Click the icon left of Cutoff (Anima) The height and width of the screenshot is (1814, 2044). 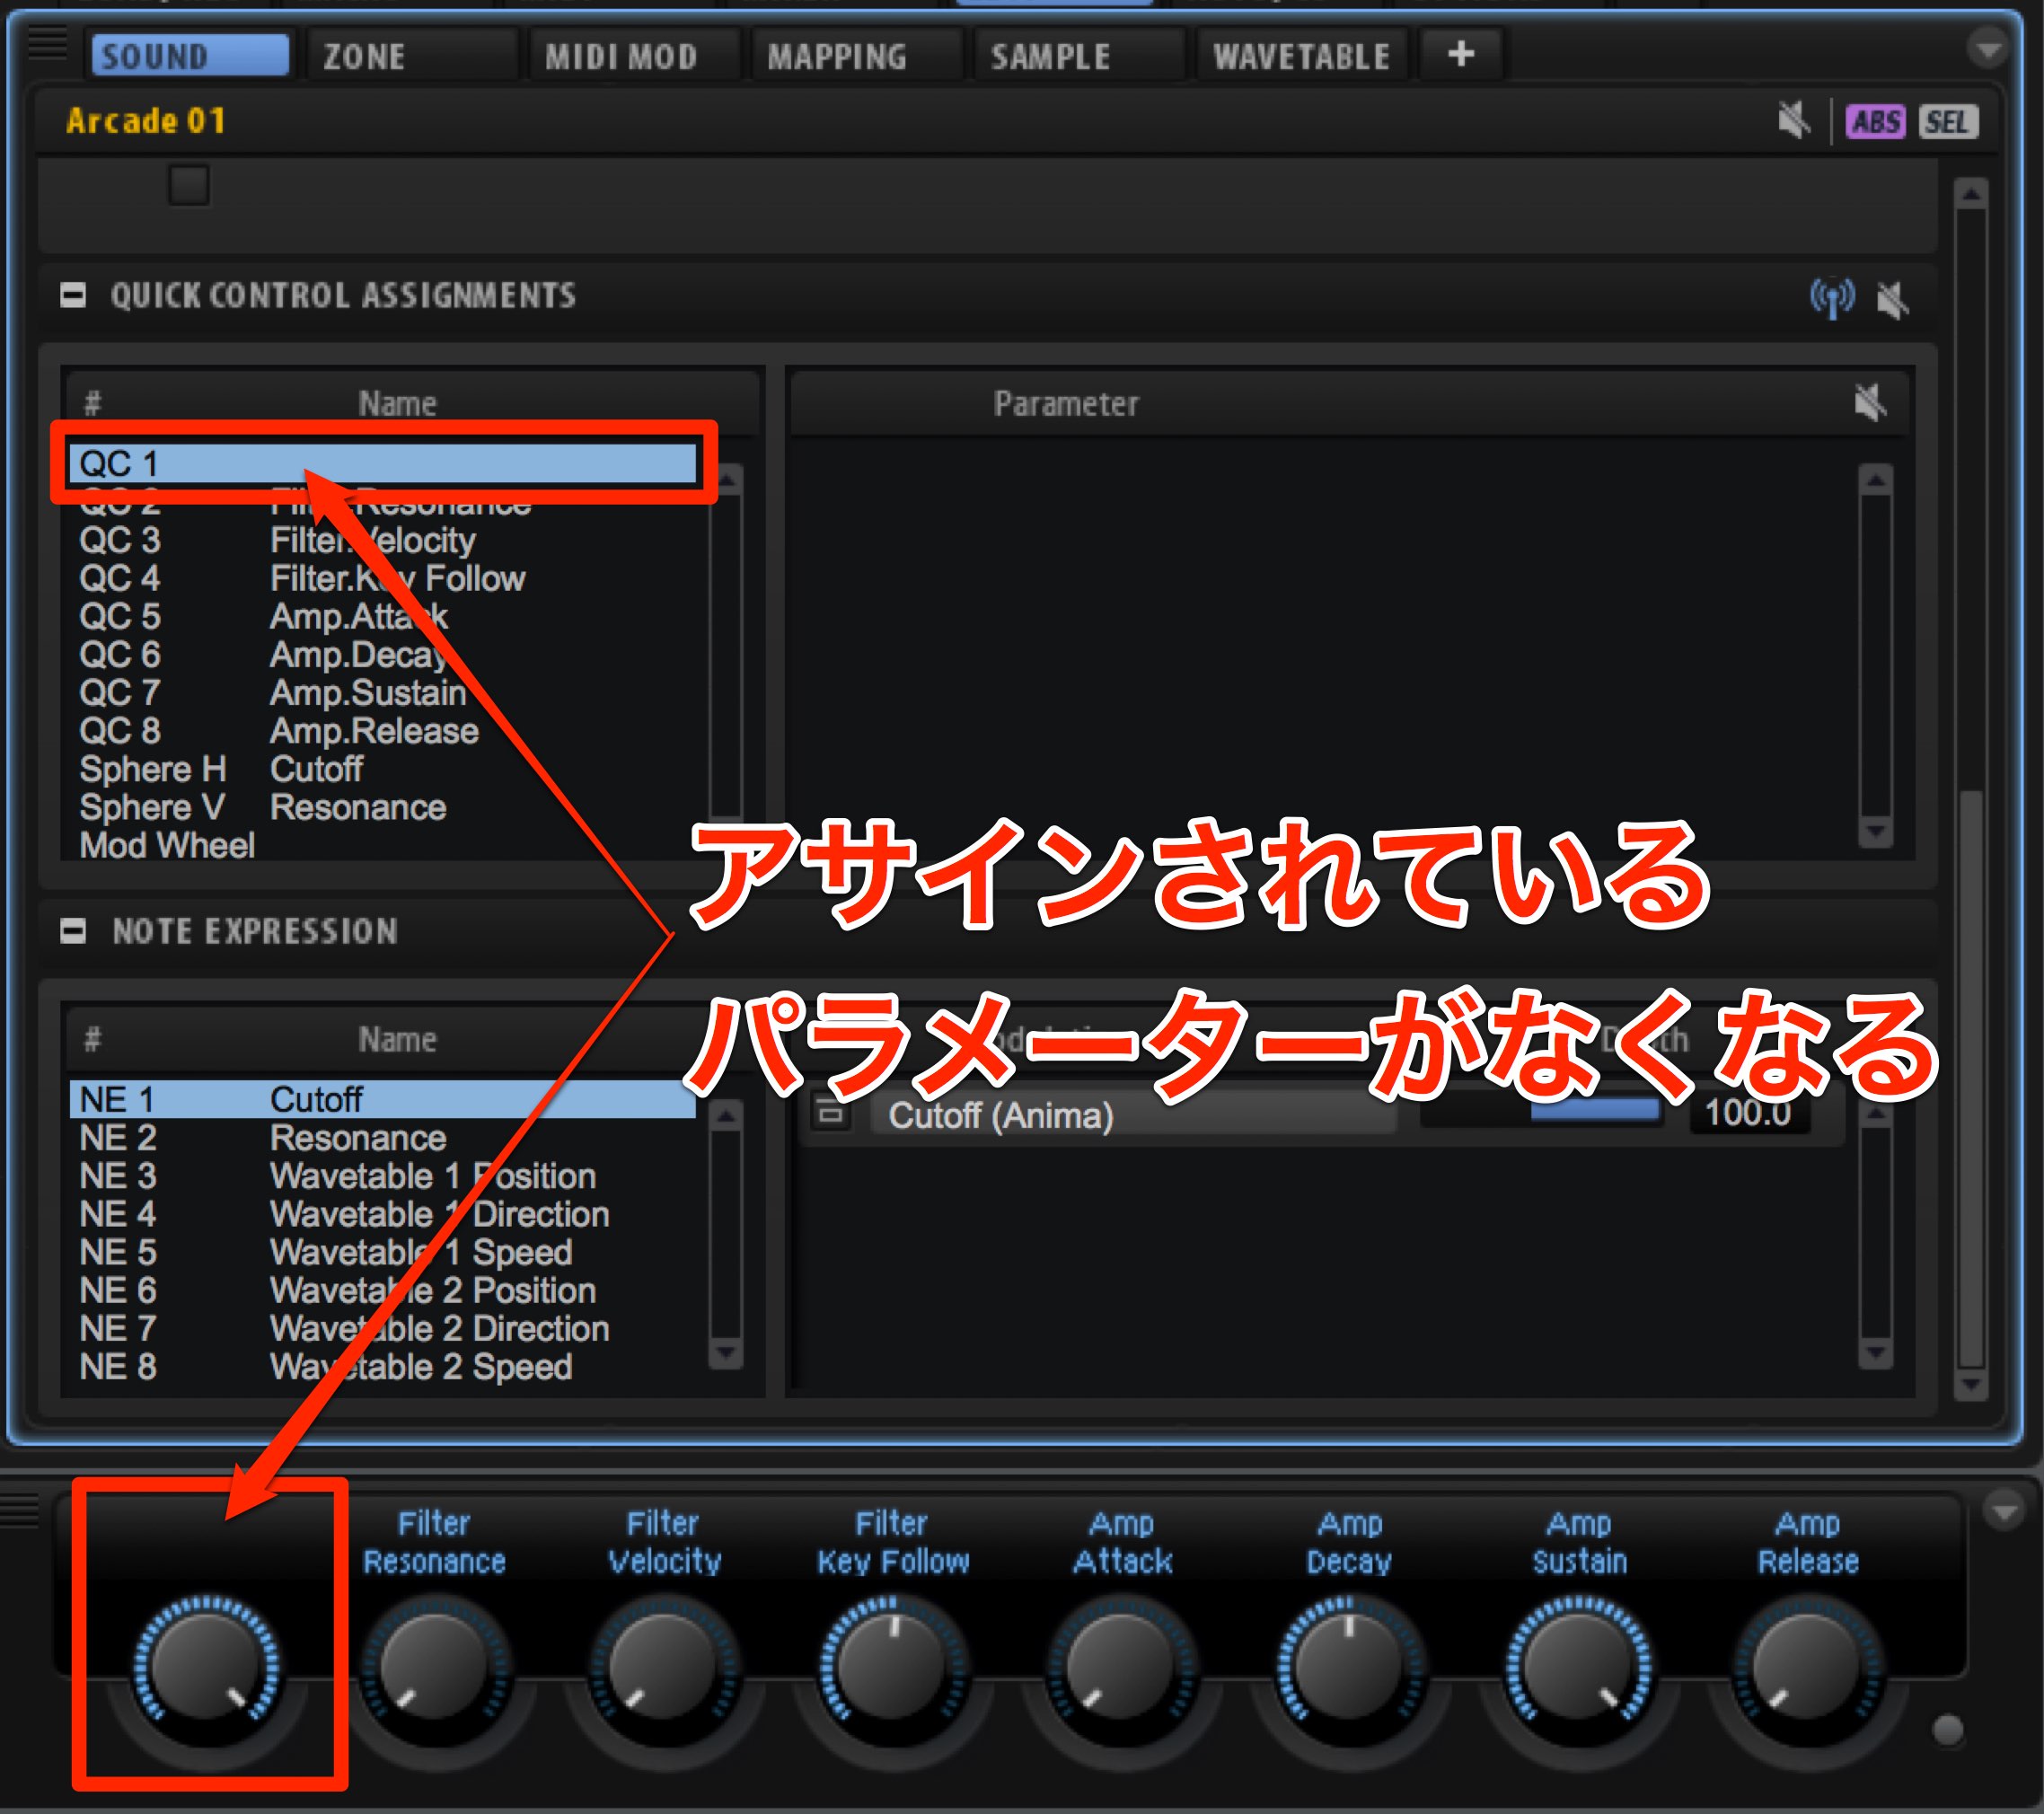click(830, 1113)
